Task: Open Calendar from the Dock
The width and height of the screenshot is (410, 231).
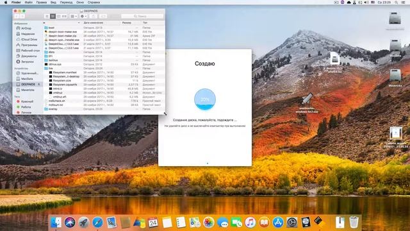Action: pos(153,223)
